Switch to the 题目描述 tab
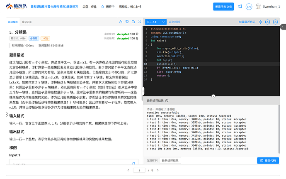 click(13, 22)
